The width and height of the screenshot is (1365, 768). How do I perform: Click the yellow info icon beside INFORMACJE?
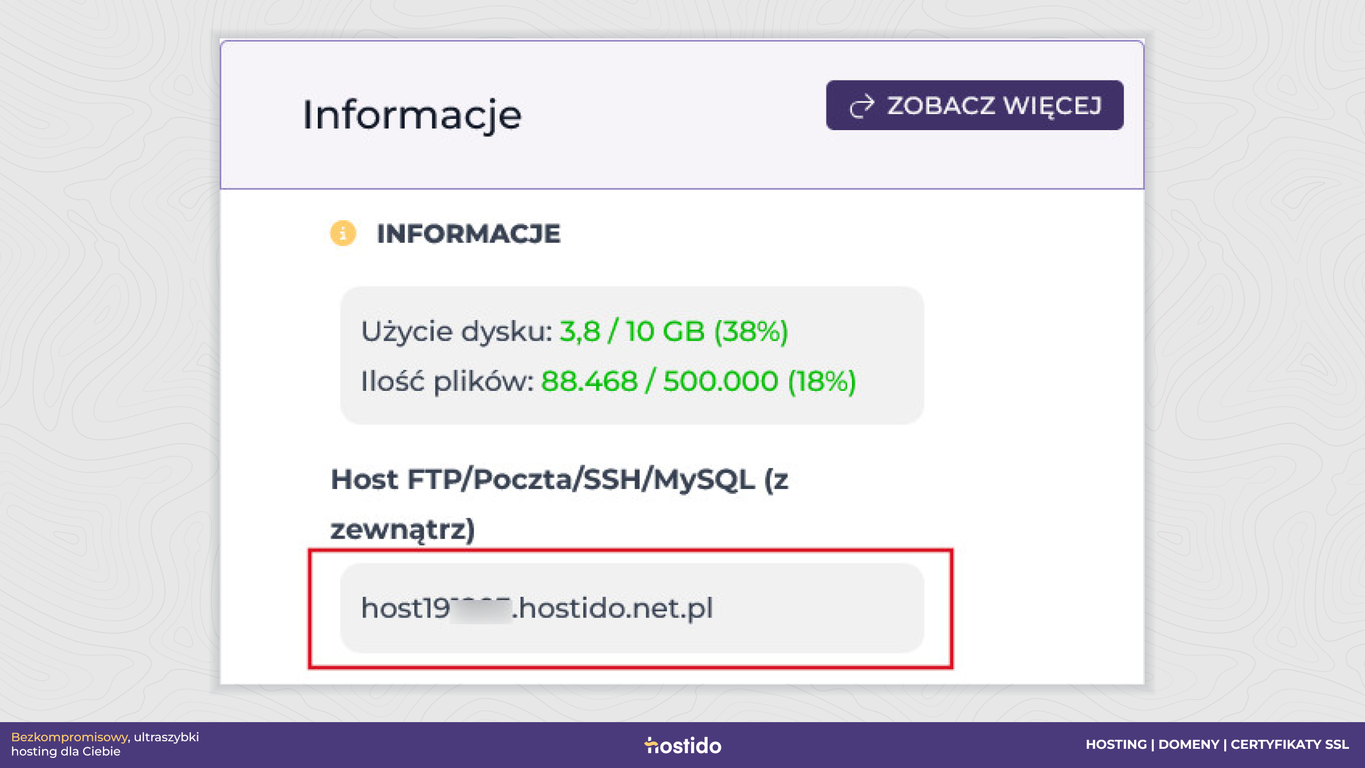pyautogui.click(x=343, y=233)
